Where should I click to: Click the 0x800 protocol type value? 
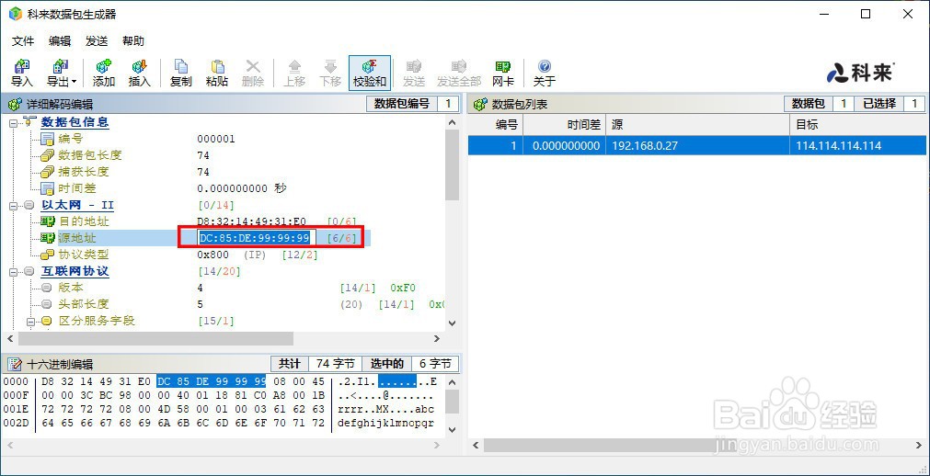click(212, 255)
